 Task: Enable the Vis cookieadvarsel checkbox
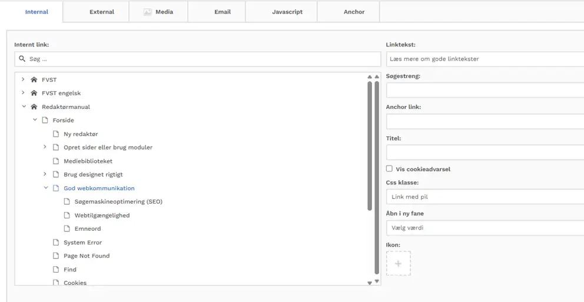pos(389,169)
